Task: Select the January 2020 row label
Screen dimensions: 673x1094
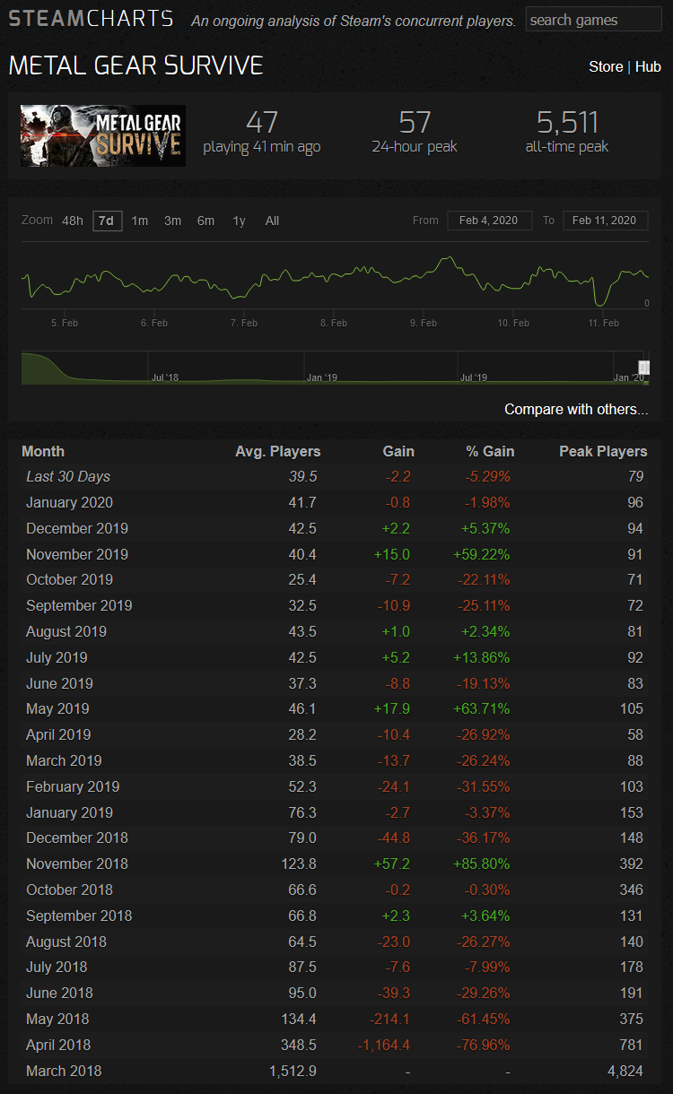Action: click(x=69, y=502)
